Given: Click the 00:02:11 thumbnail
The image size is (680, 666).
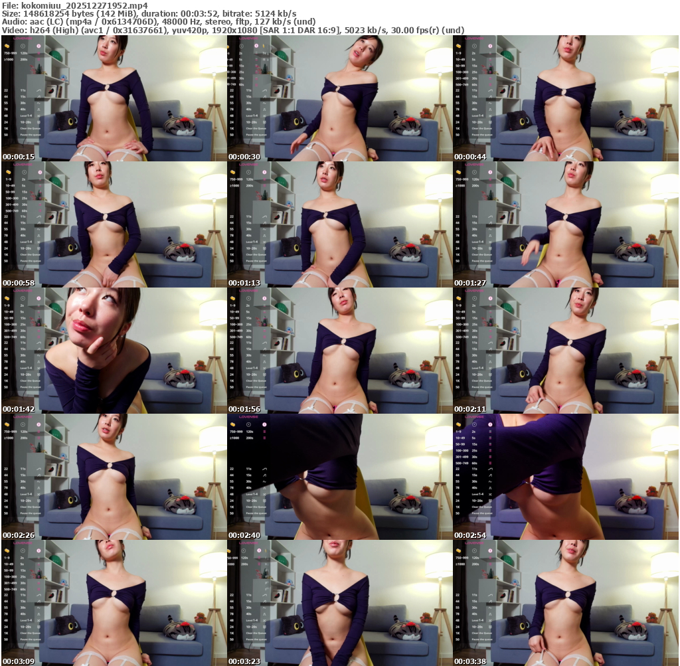Looking at the screenshot, I should [x=565, y=350].
